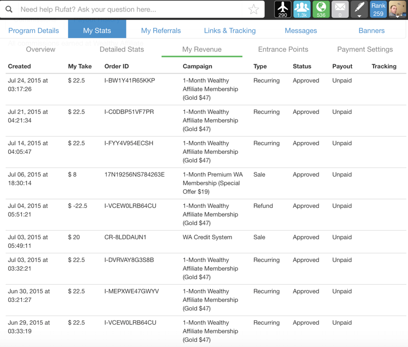This screenshot has width=408, height=347.
Task: Click the 'Jul 06, 2015 at 18:30:14' date cell
Action: coord(28,179)
